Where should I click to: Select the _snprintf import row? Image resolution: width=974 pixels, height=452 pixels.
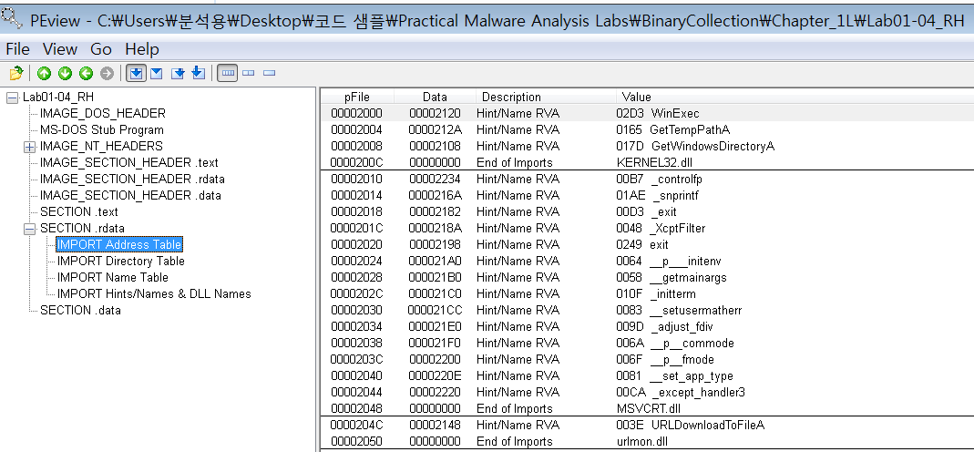click(647, 196)
